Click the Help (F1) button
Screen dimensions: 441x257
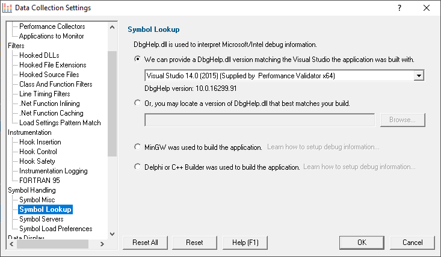[x=245, y=243]
